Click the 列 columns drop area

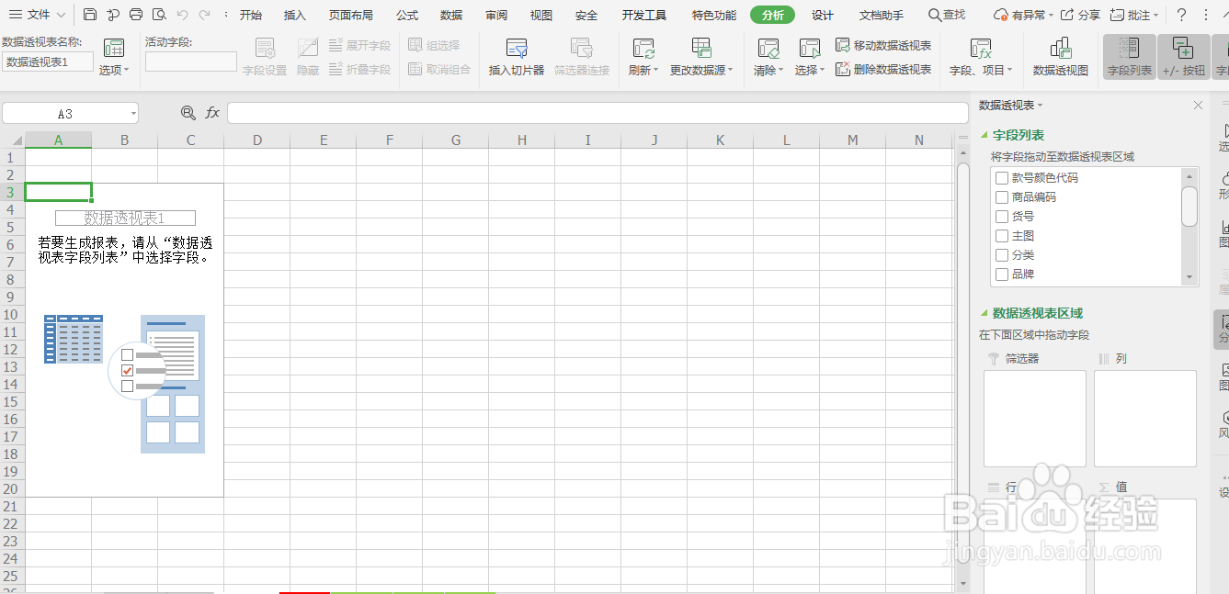(1145, 419)
